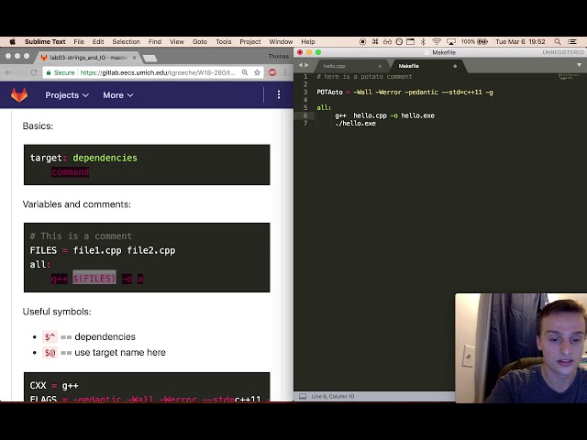Toggle the Sublime sidebar status bar icon
Image resolution: width=587 pixels, height=440 pixels.
(x=303, y=396)
